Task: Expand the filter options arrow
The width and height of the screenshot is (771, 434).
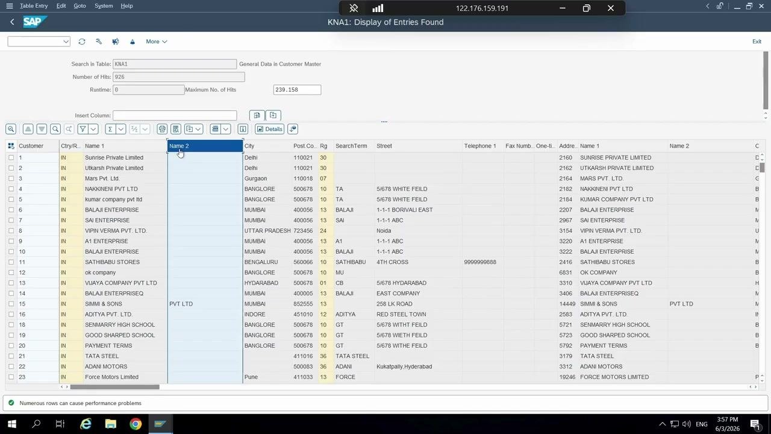Action: pyautogui.click(x=93, y=129)
